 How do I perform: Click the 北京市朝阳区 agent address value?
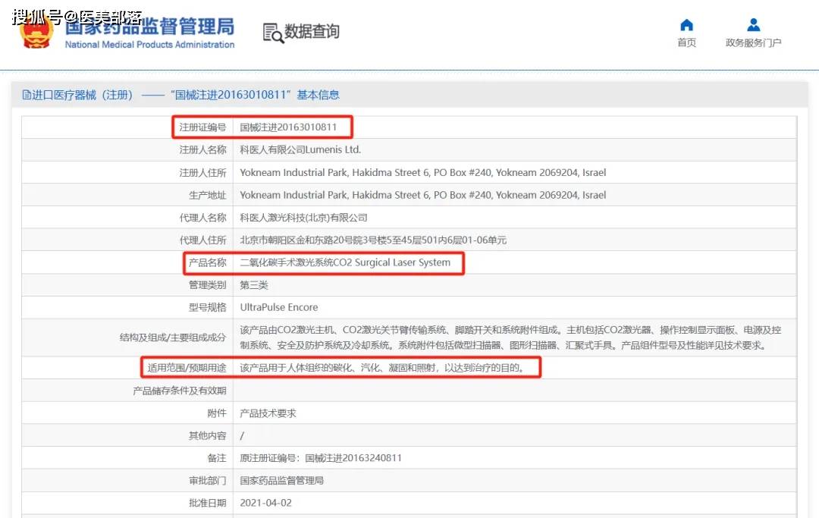coord(373,240)
